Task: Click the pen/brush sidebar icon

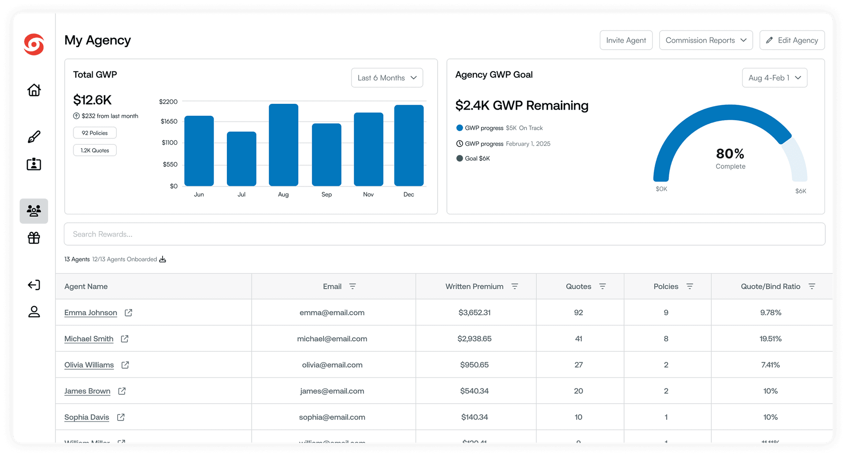Action: pyautogui.click(x=34, y=137)
